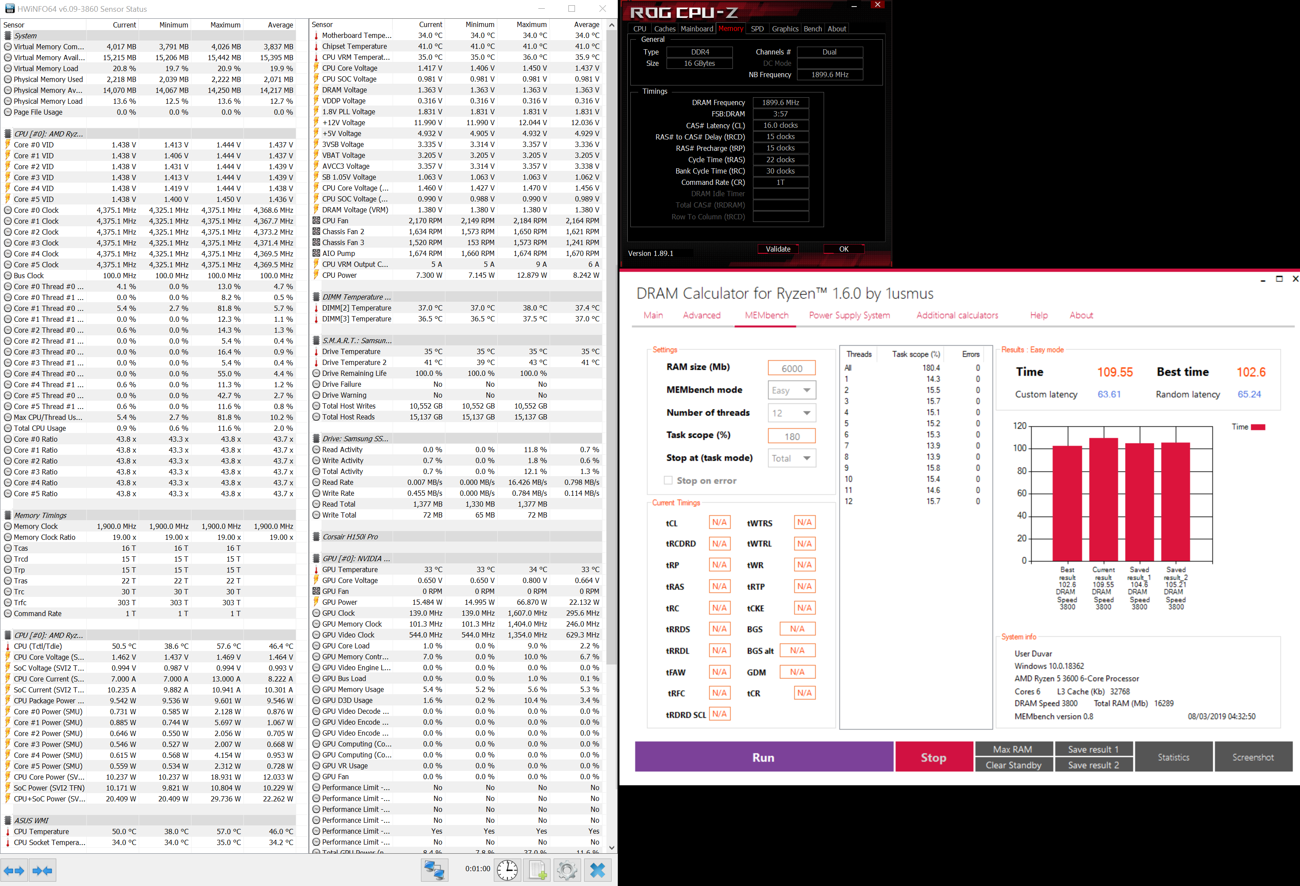The image size is (1300, 886).
Task: Click the Clear Standby button
Action: 1013,765
